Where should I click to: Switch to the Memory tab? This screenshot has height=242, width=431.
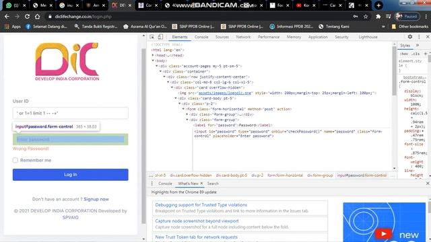pyautogui.click(x=294, y=37)
